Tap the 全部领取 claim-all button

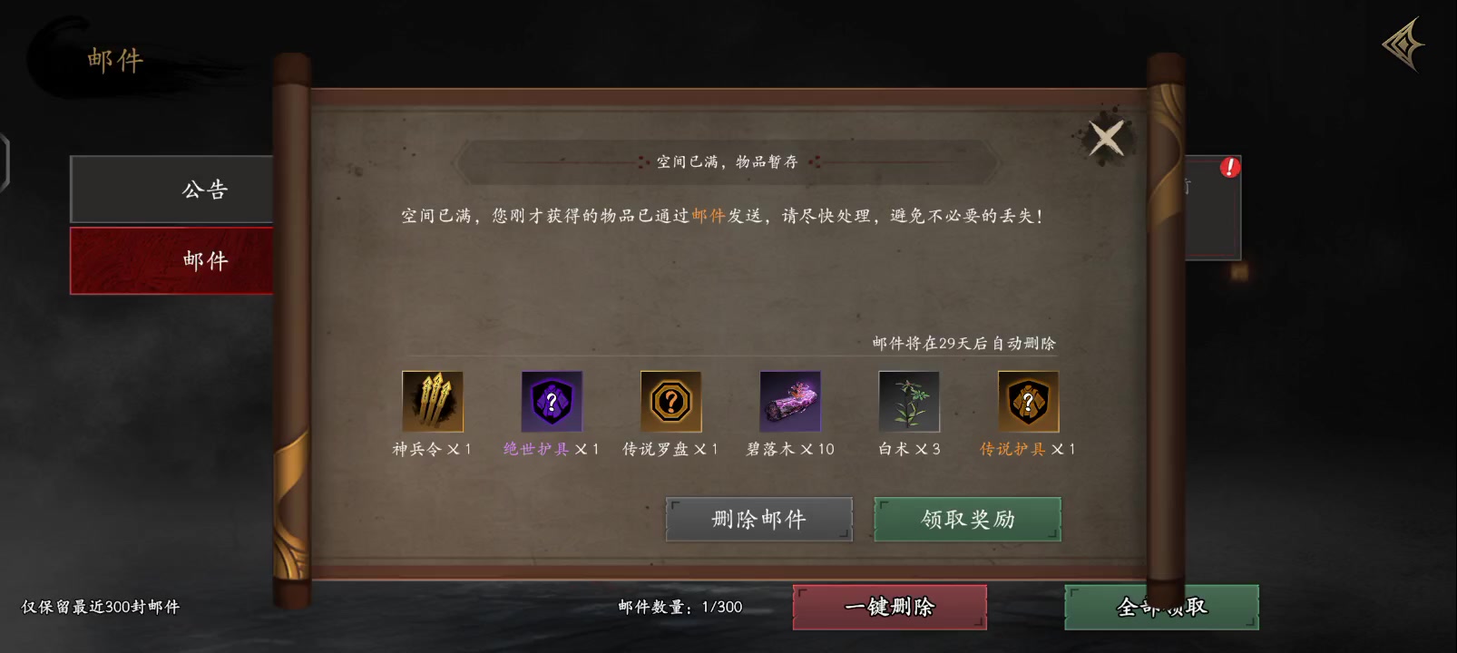pos(1161,607)
